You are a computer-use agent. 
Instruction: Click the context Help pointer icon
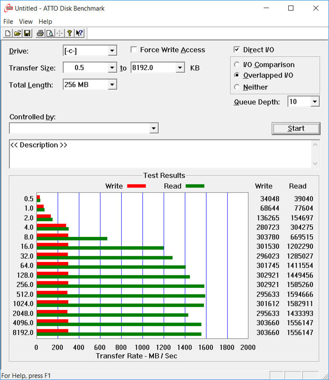[79, 33]
